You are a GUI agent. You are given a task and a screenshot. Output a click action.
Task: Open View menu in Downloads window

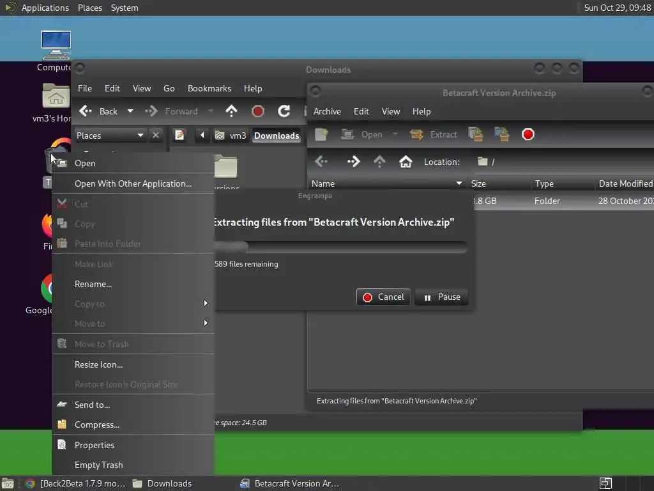(x=142, y=88)
